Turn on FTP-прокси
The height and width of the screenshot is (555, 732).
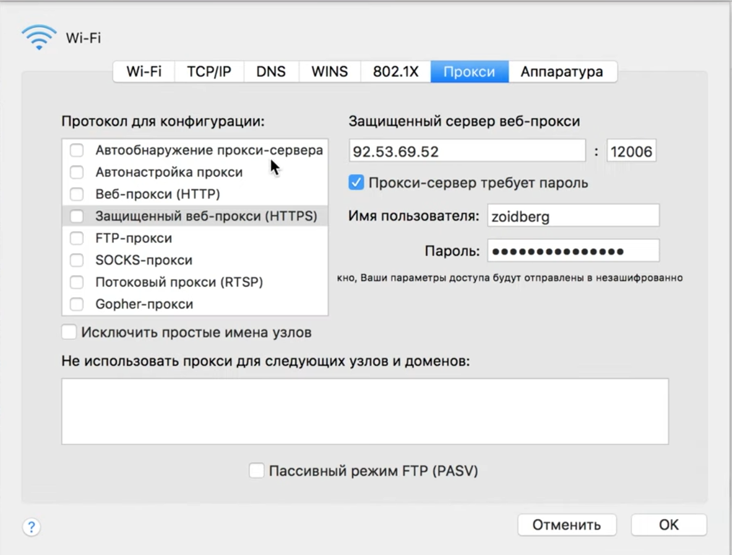[77, 238]
